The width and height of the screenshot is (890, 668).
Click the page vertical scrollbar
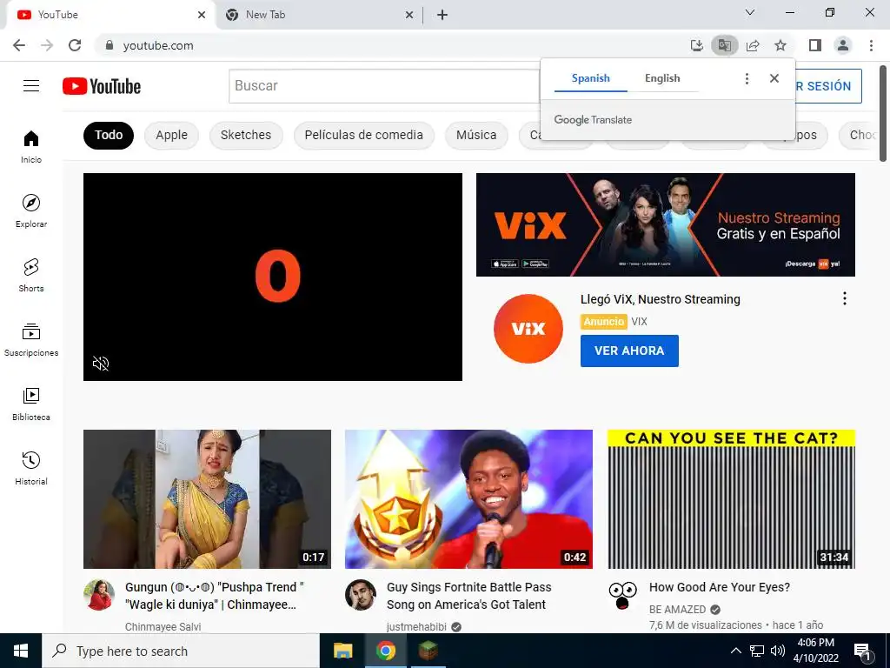(x=883, y=114)
